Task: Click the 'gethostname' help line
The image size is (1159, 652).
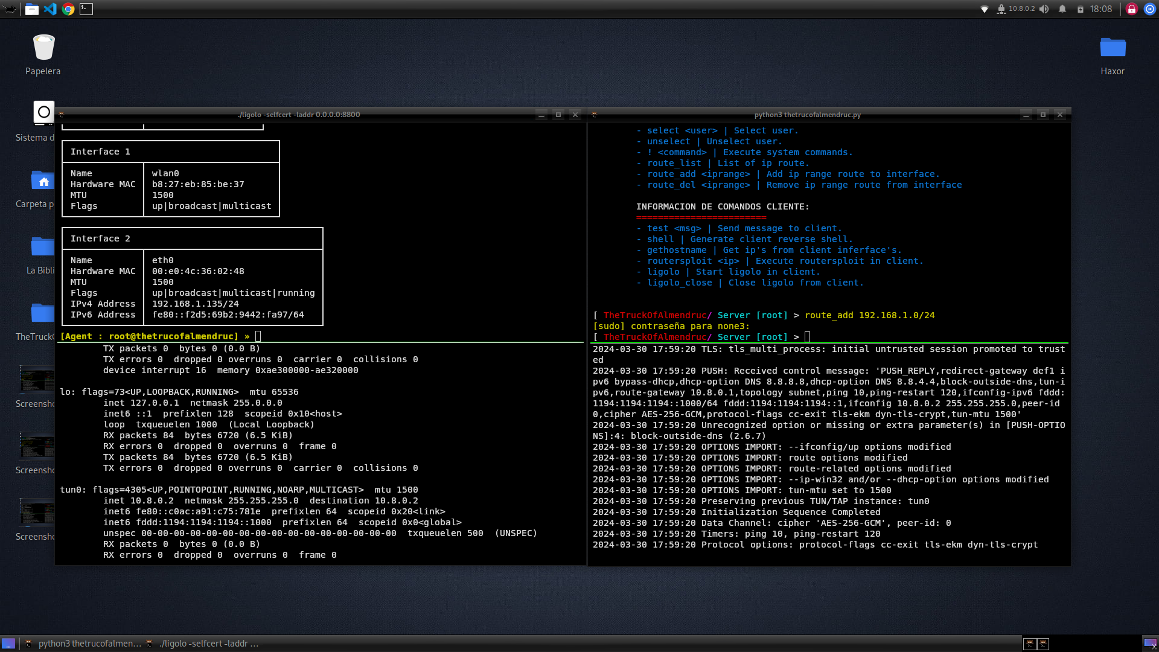Action: (769, 250)
